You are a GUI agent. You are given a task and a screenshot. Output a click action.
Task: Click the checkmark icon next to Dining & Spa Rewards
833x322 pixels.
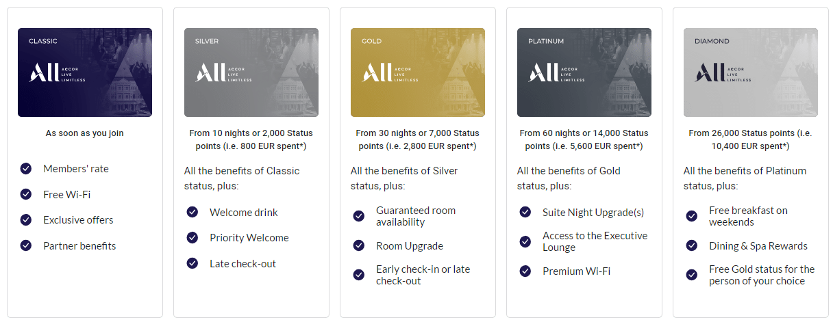pyautogui.click(x=692, y=245)
